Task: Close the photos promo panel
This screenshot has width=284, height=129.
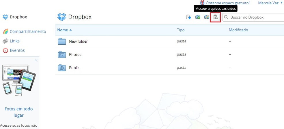Action: [x=36, y=60]
